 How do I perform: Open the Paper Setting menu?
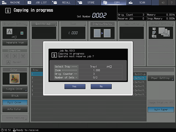pyautogui.click(x=161, y=78)
